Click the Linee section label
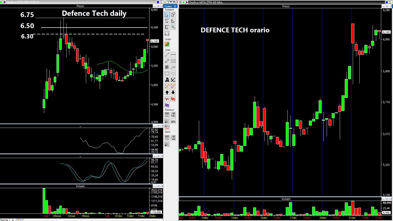 coord(167,50)
